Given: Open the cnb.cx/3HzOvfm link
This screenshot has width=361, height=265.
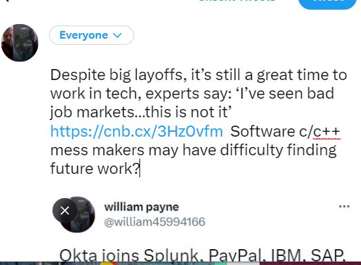Looking at the screenshot, I should (137, 131).
